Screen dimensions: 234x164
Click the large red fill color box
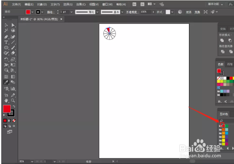click(x=7, y=109)
